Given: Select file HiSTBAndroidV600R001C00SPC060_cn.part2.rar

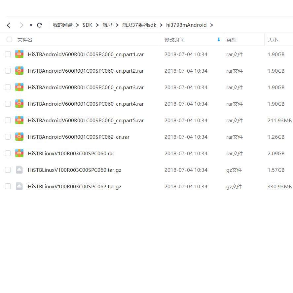Looking at the screenshot, I should 86,71.
